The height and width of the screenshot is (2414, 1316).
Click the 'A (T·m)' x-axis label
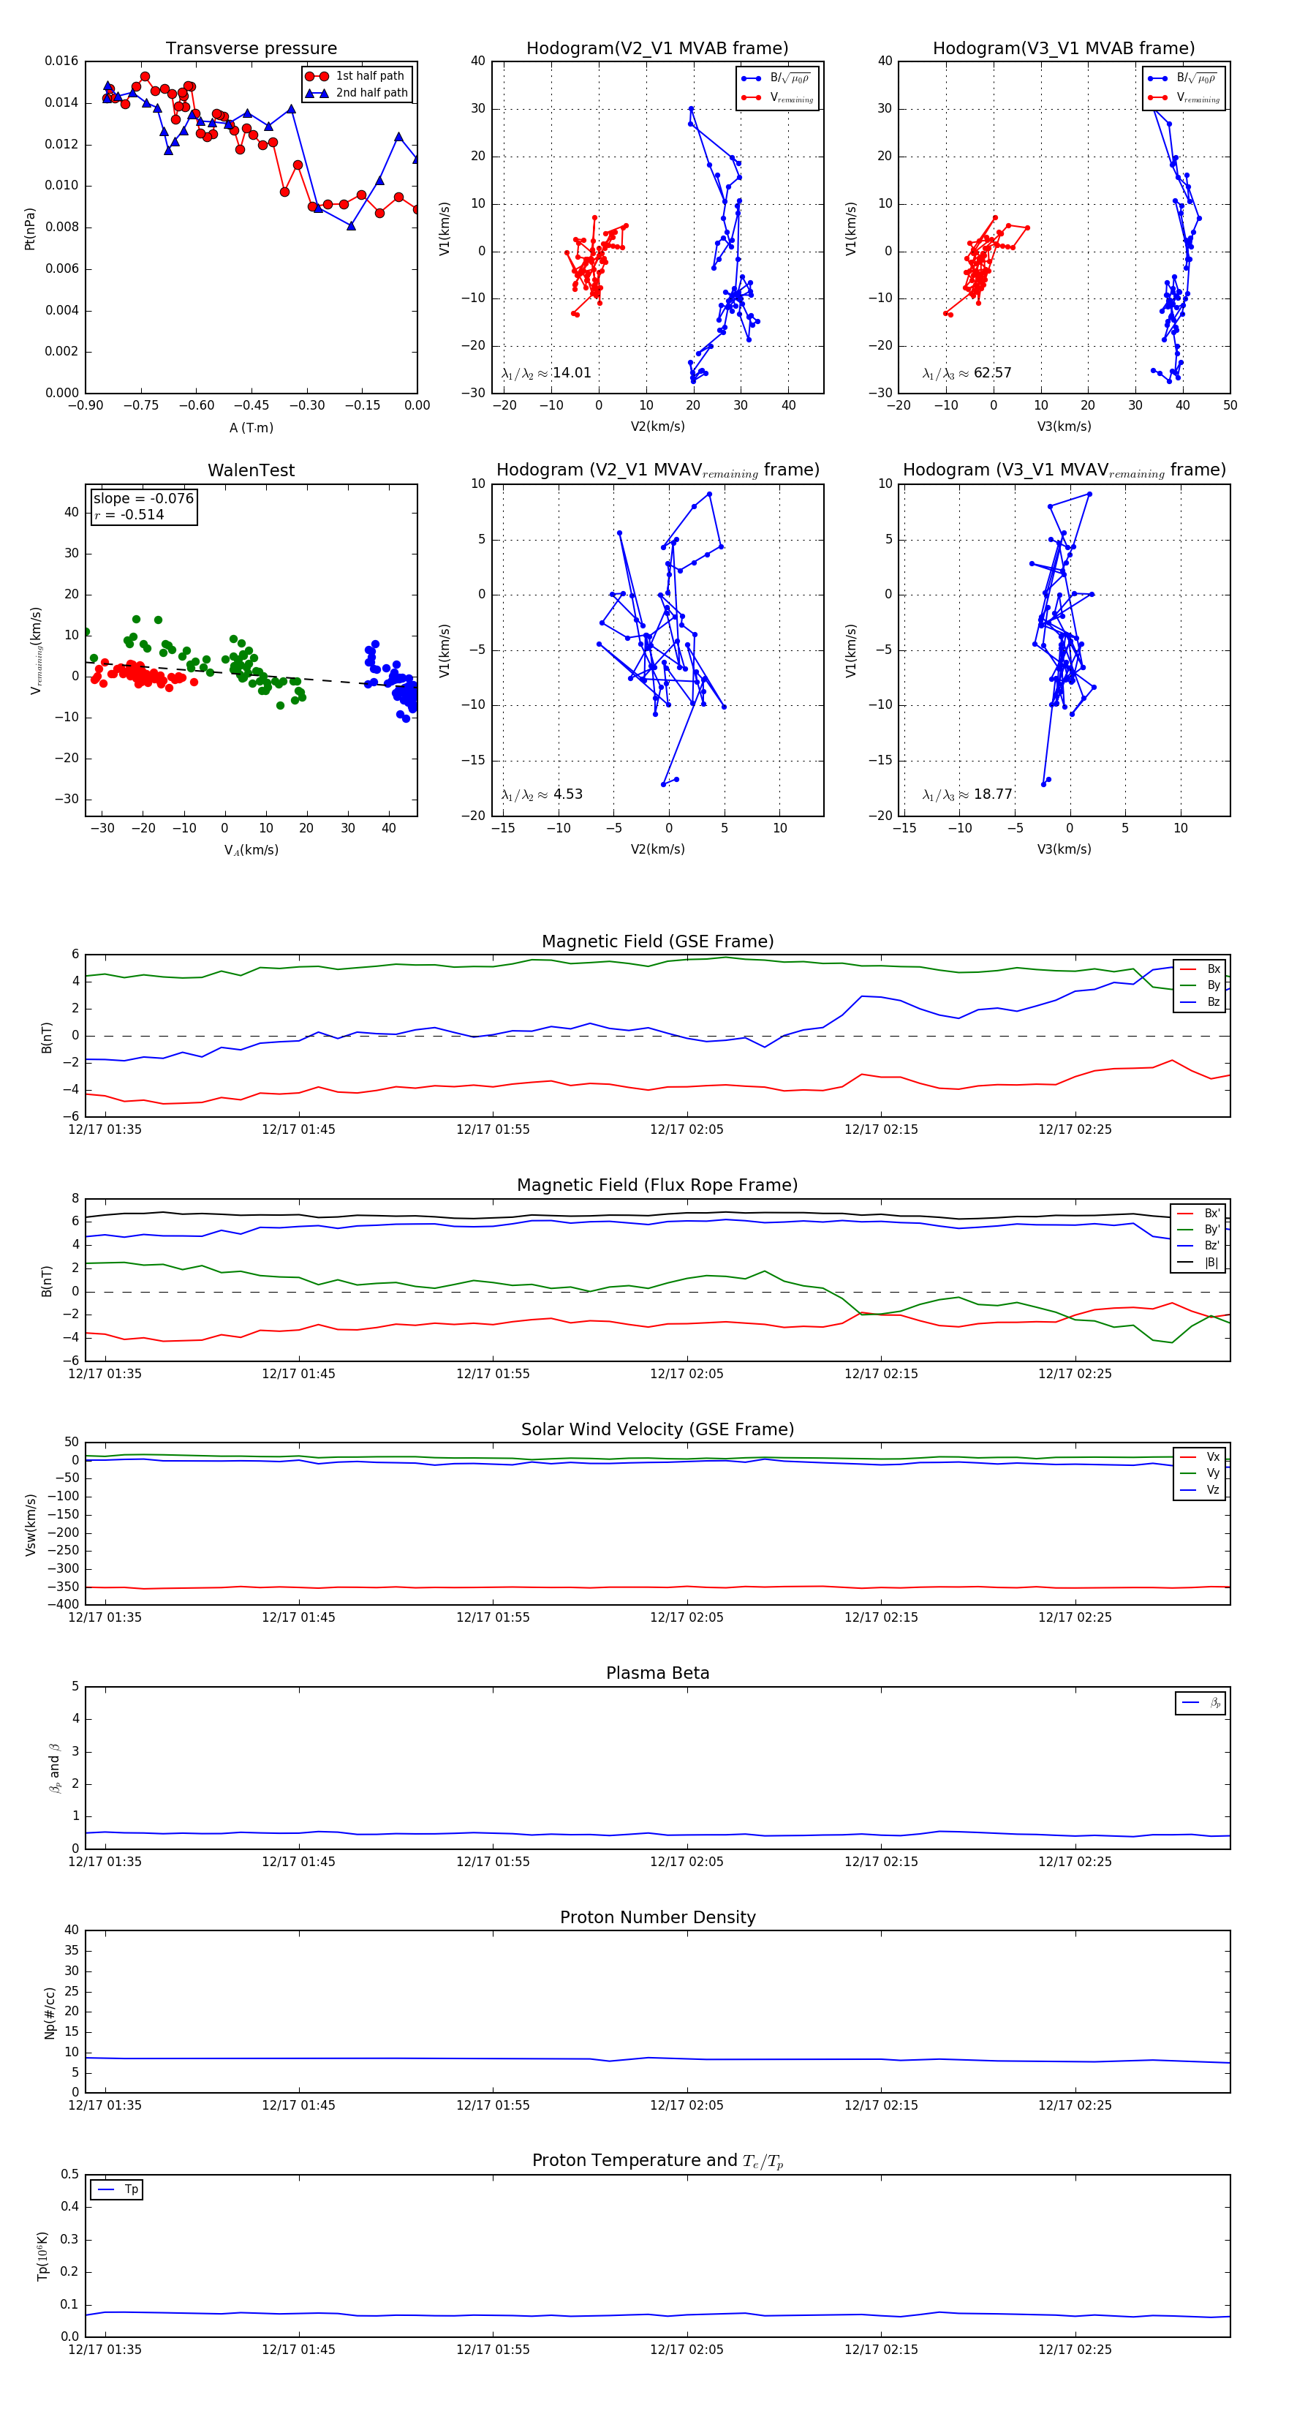(251, 427)
